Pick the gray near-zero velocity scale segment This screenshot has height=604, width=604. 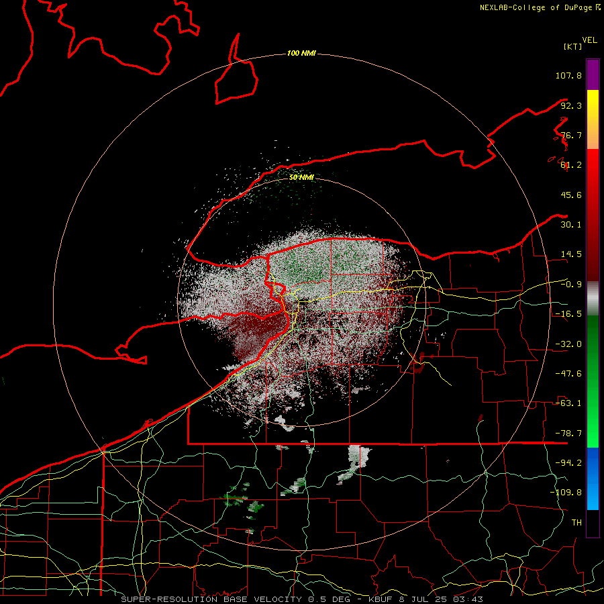(593, 299)
